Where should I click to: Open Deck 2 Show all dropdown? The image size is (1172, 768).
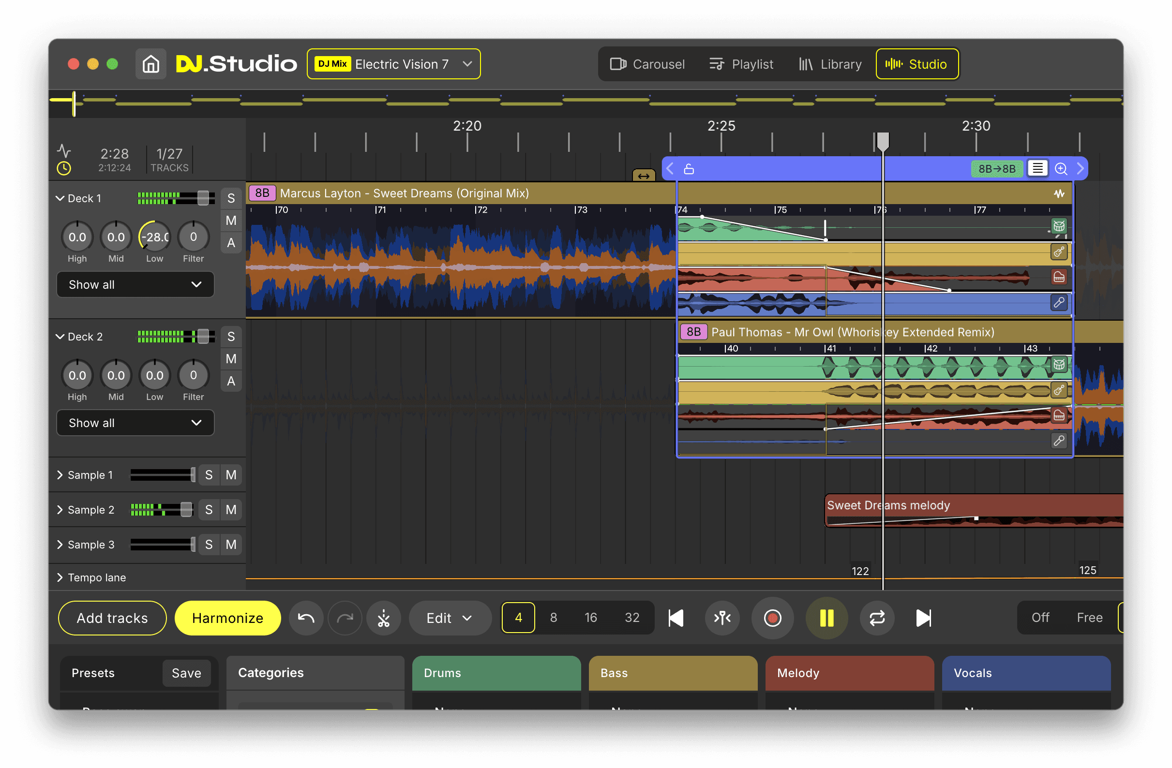[135, 423]
